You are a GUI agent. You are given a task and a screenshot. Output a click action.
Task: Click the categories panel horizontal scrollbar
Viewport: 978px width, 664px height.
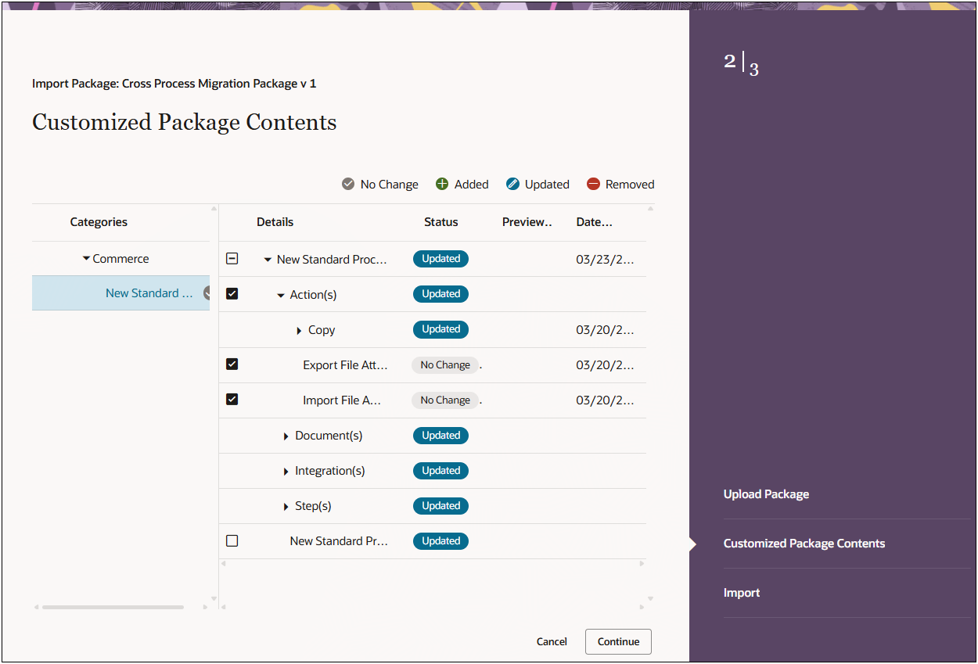(x=113, y=607)
